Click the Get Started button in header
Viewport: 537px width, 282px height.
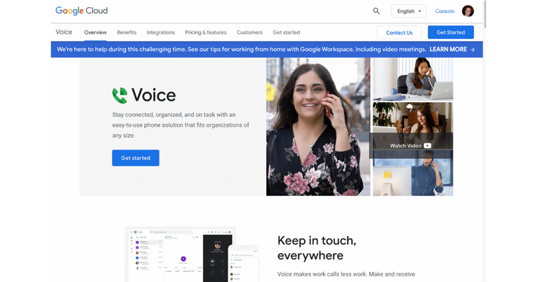tap(451, 32)
